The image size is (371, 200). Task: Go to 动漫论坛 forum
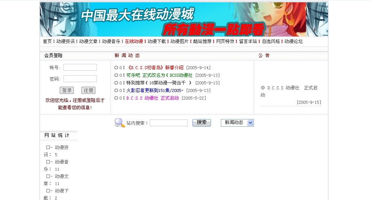[x=293, y=41]
